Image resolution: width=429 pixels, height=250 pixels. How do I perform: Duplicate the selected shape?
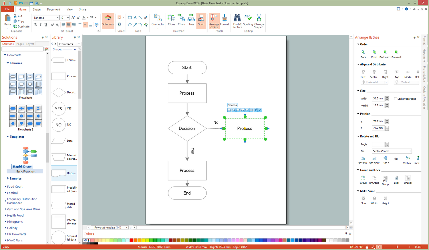point(21,27)
